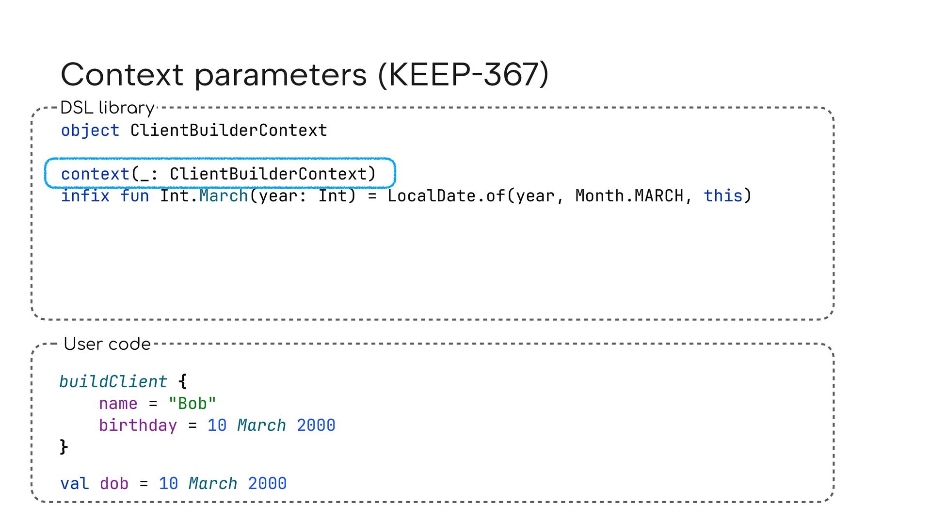Click the "fun" keyword
The height and width of the screenshot is (524, 931).
[135, 196]
